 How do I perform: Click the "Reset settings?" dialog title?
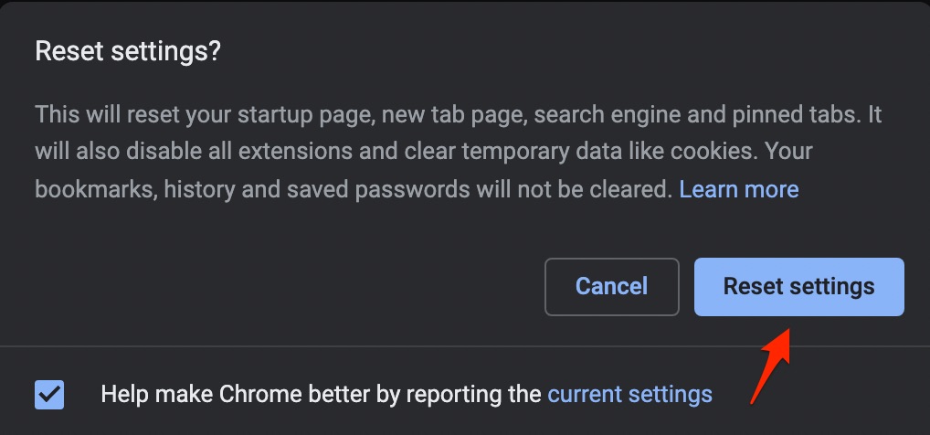click(128, 51)
